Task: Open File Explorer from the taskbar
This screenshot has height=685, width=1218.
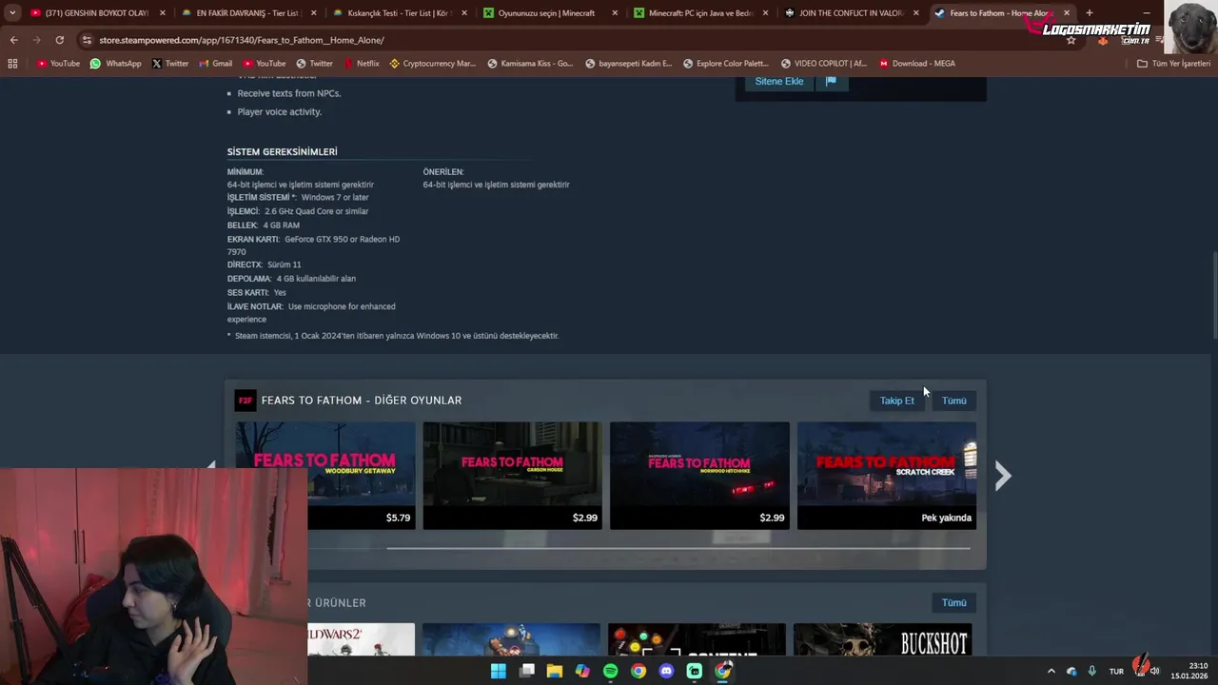Action: click(x=555, y=671)
